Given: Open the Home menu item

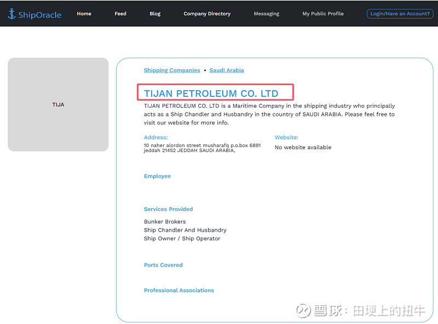Looking at the screenshot, I should 84,14.
